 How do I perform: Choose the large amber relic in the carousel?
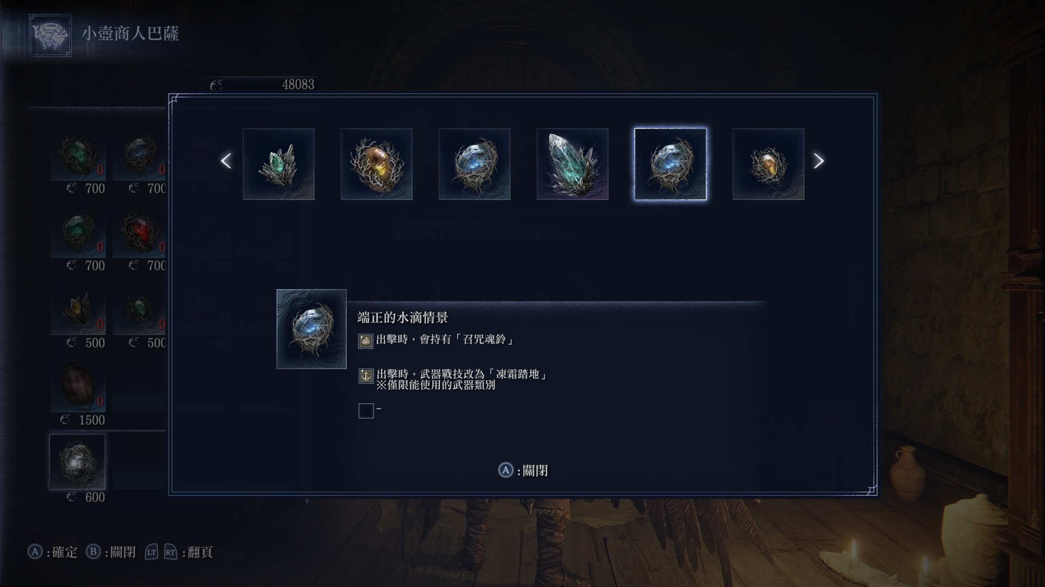pos(377,164)
